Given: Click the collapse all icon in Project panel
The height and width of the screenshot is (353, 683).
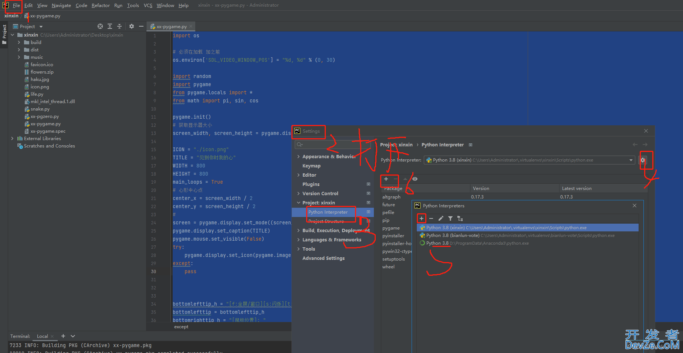Looking at the screenshot, I should [119, 26].
